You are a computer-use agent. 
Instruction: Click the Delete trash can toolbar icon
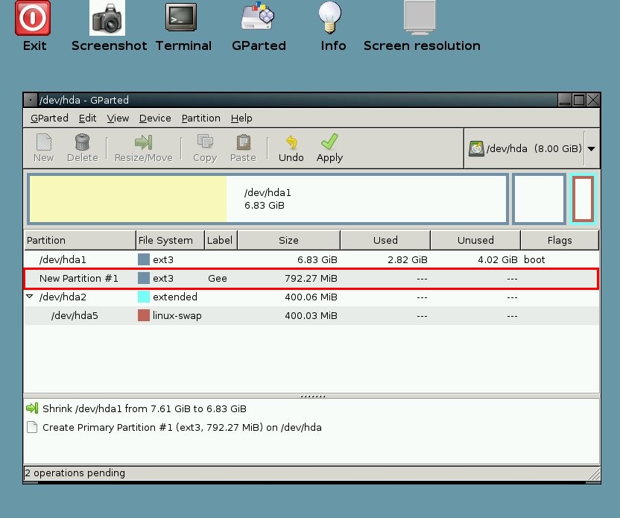[x=82, y=148]
